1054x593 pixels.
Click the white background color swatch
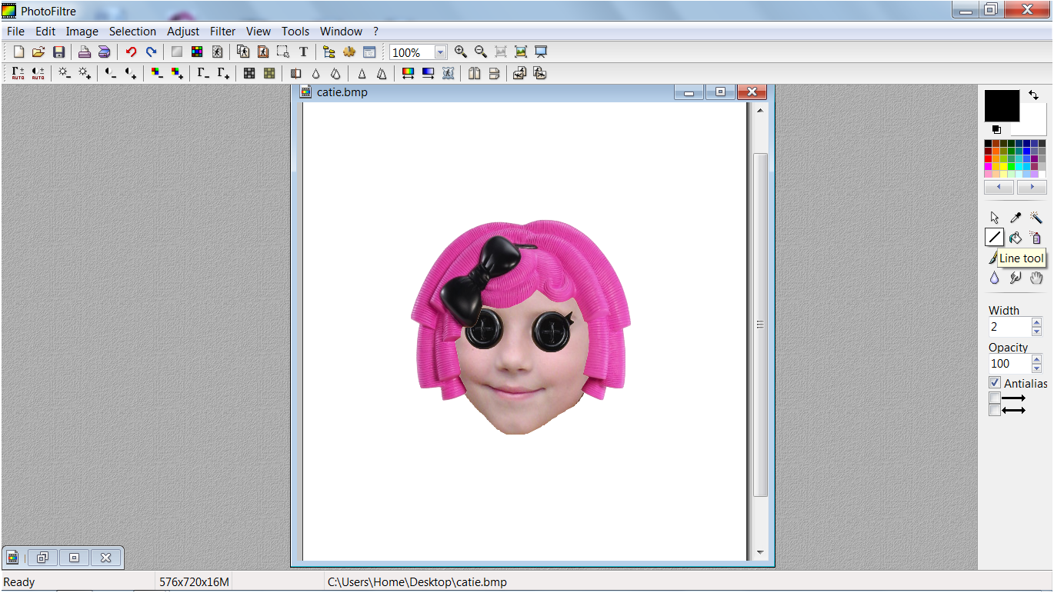click(1033, 122)
